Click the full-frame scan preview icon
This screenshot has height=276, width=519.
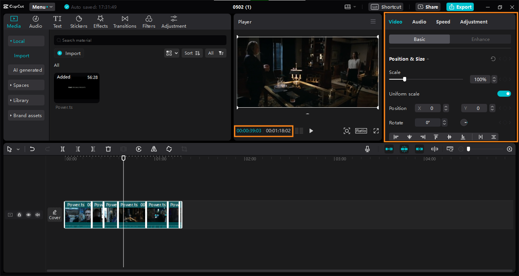(347, 131)
